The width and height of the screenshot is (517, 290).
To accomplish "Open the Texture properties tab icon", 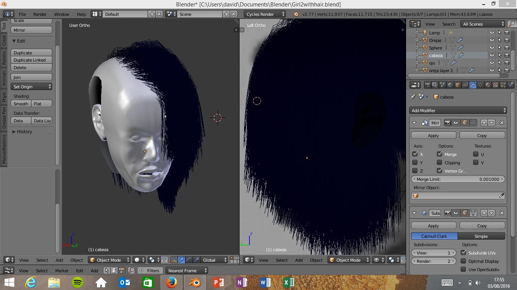I will (x=495, y=85).
